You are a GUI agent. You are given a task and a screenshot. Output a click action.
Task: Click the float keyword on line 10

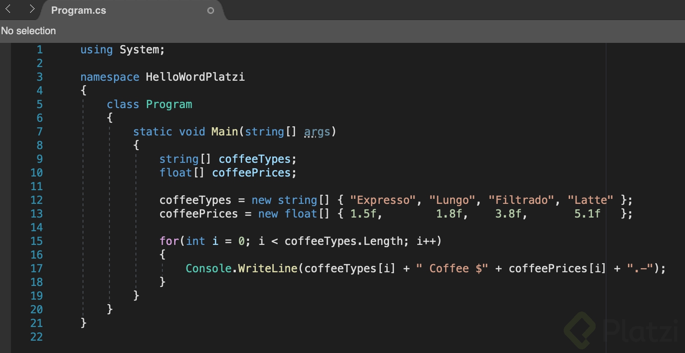coord(175,172)
